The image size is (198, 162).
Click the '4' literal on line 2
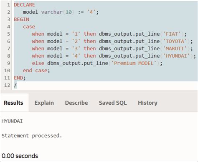91,12
